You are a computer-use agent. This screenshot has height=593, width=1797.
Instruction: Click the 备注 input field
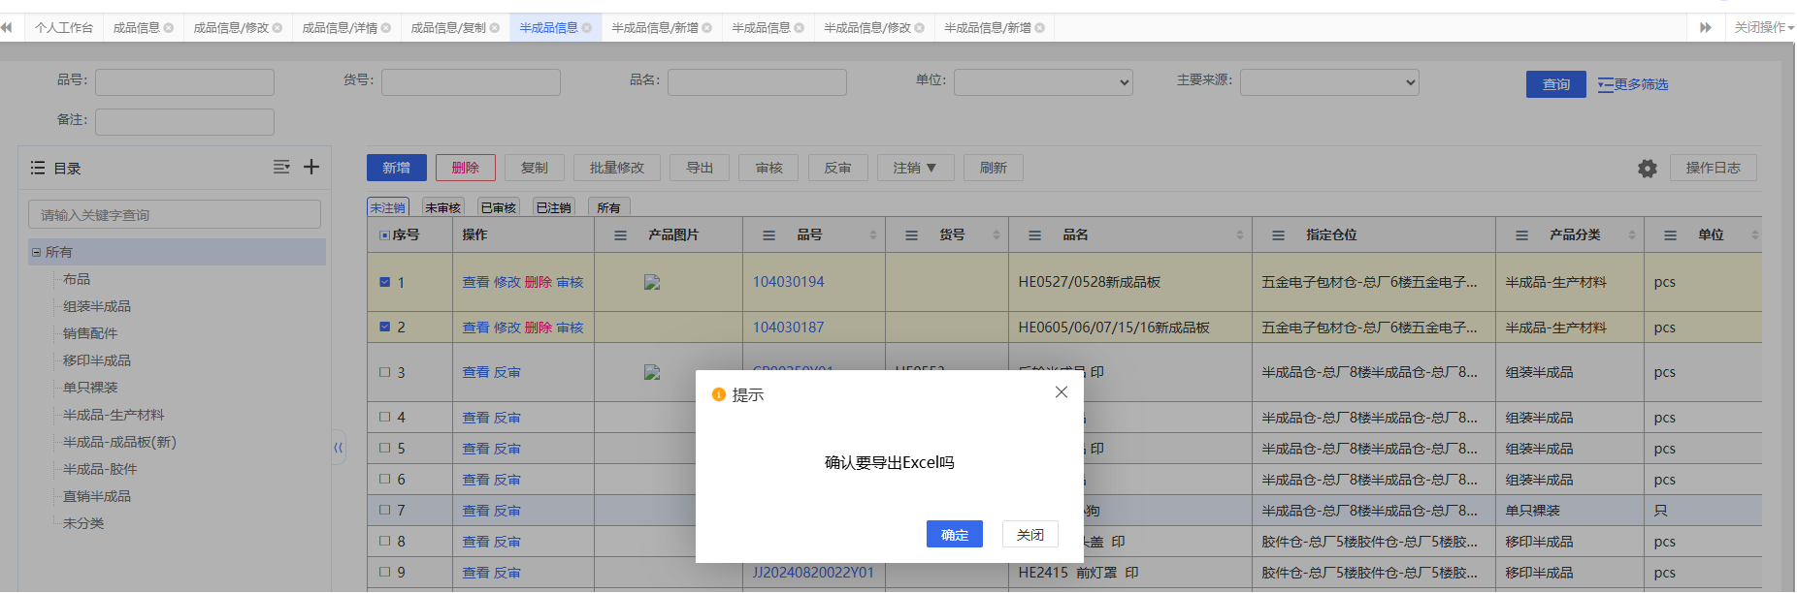click(x=184, y=122)
